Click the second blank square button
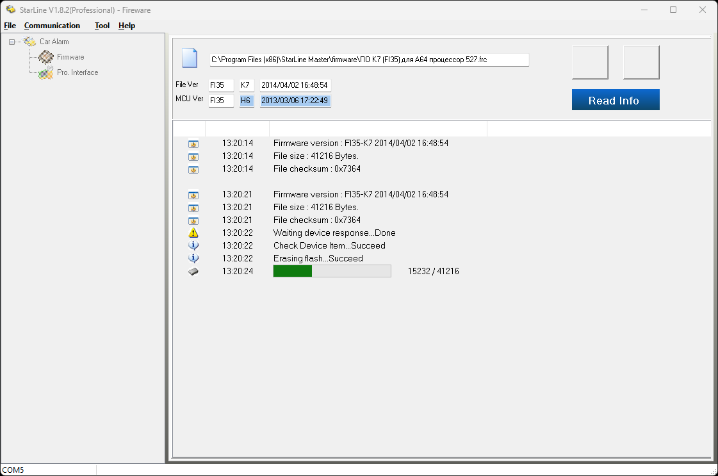 [641, 62]
